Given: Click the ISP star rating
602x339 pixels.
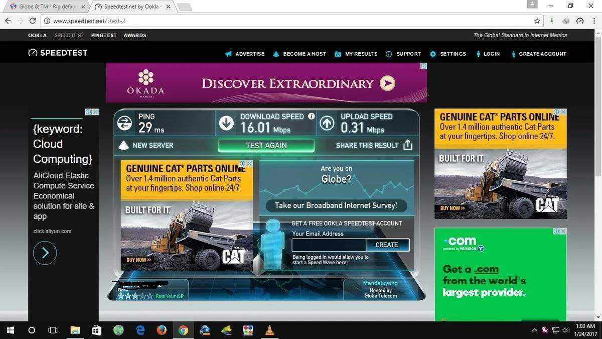Looking at the screenshot, I should tap(135, 296).
